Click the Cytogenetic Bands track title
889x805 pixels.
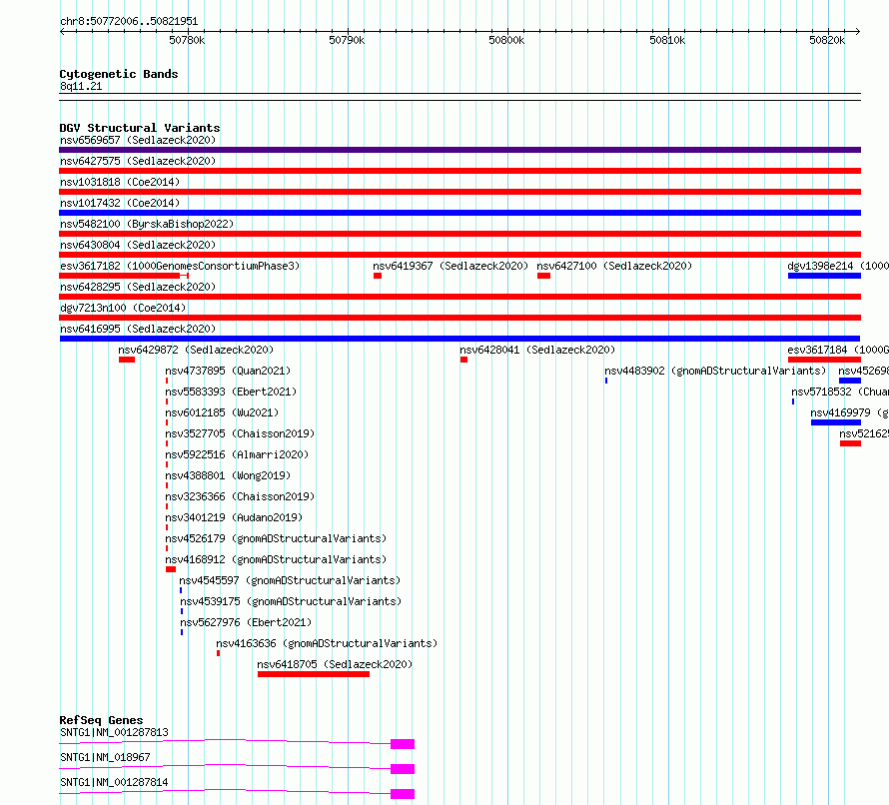pos(119,74)
